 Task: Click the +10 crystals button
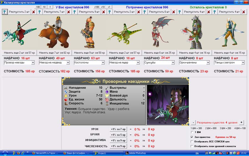(103, 7)
